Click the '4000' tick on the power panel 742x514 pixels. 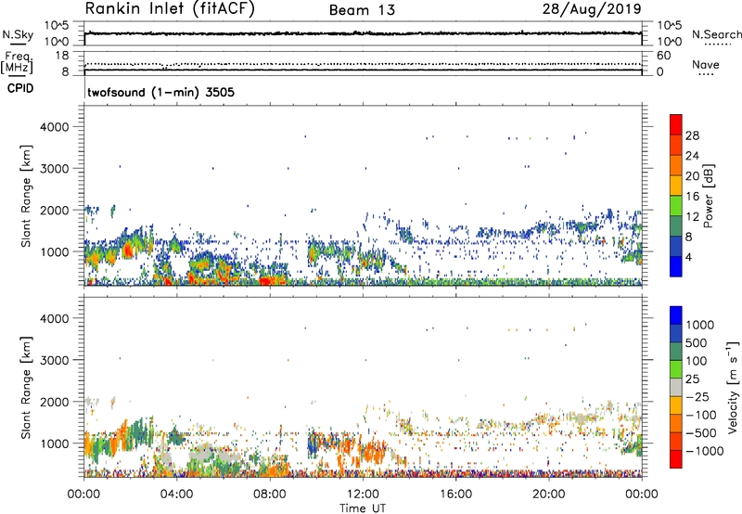coord(54,127)
